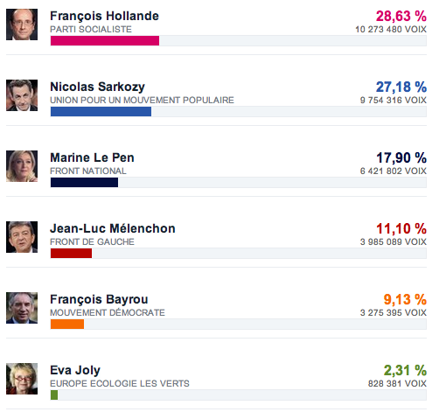
Task: Select the Jean-Luc Mélenchon name heading
Action: point(113,228)
